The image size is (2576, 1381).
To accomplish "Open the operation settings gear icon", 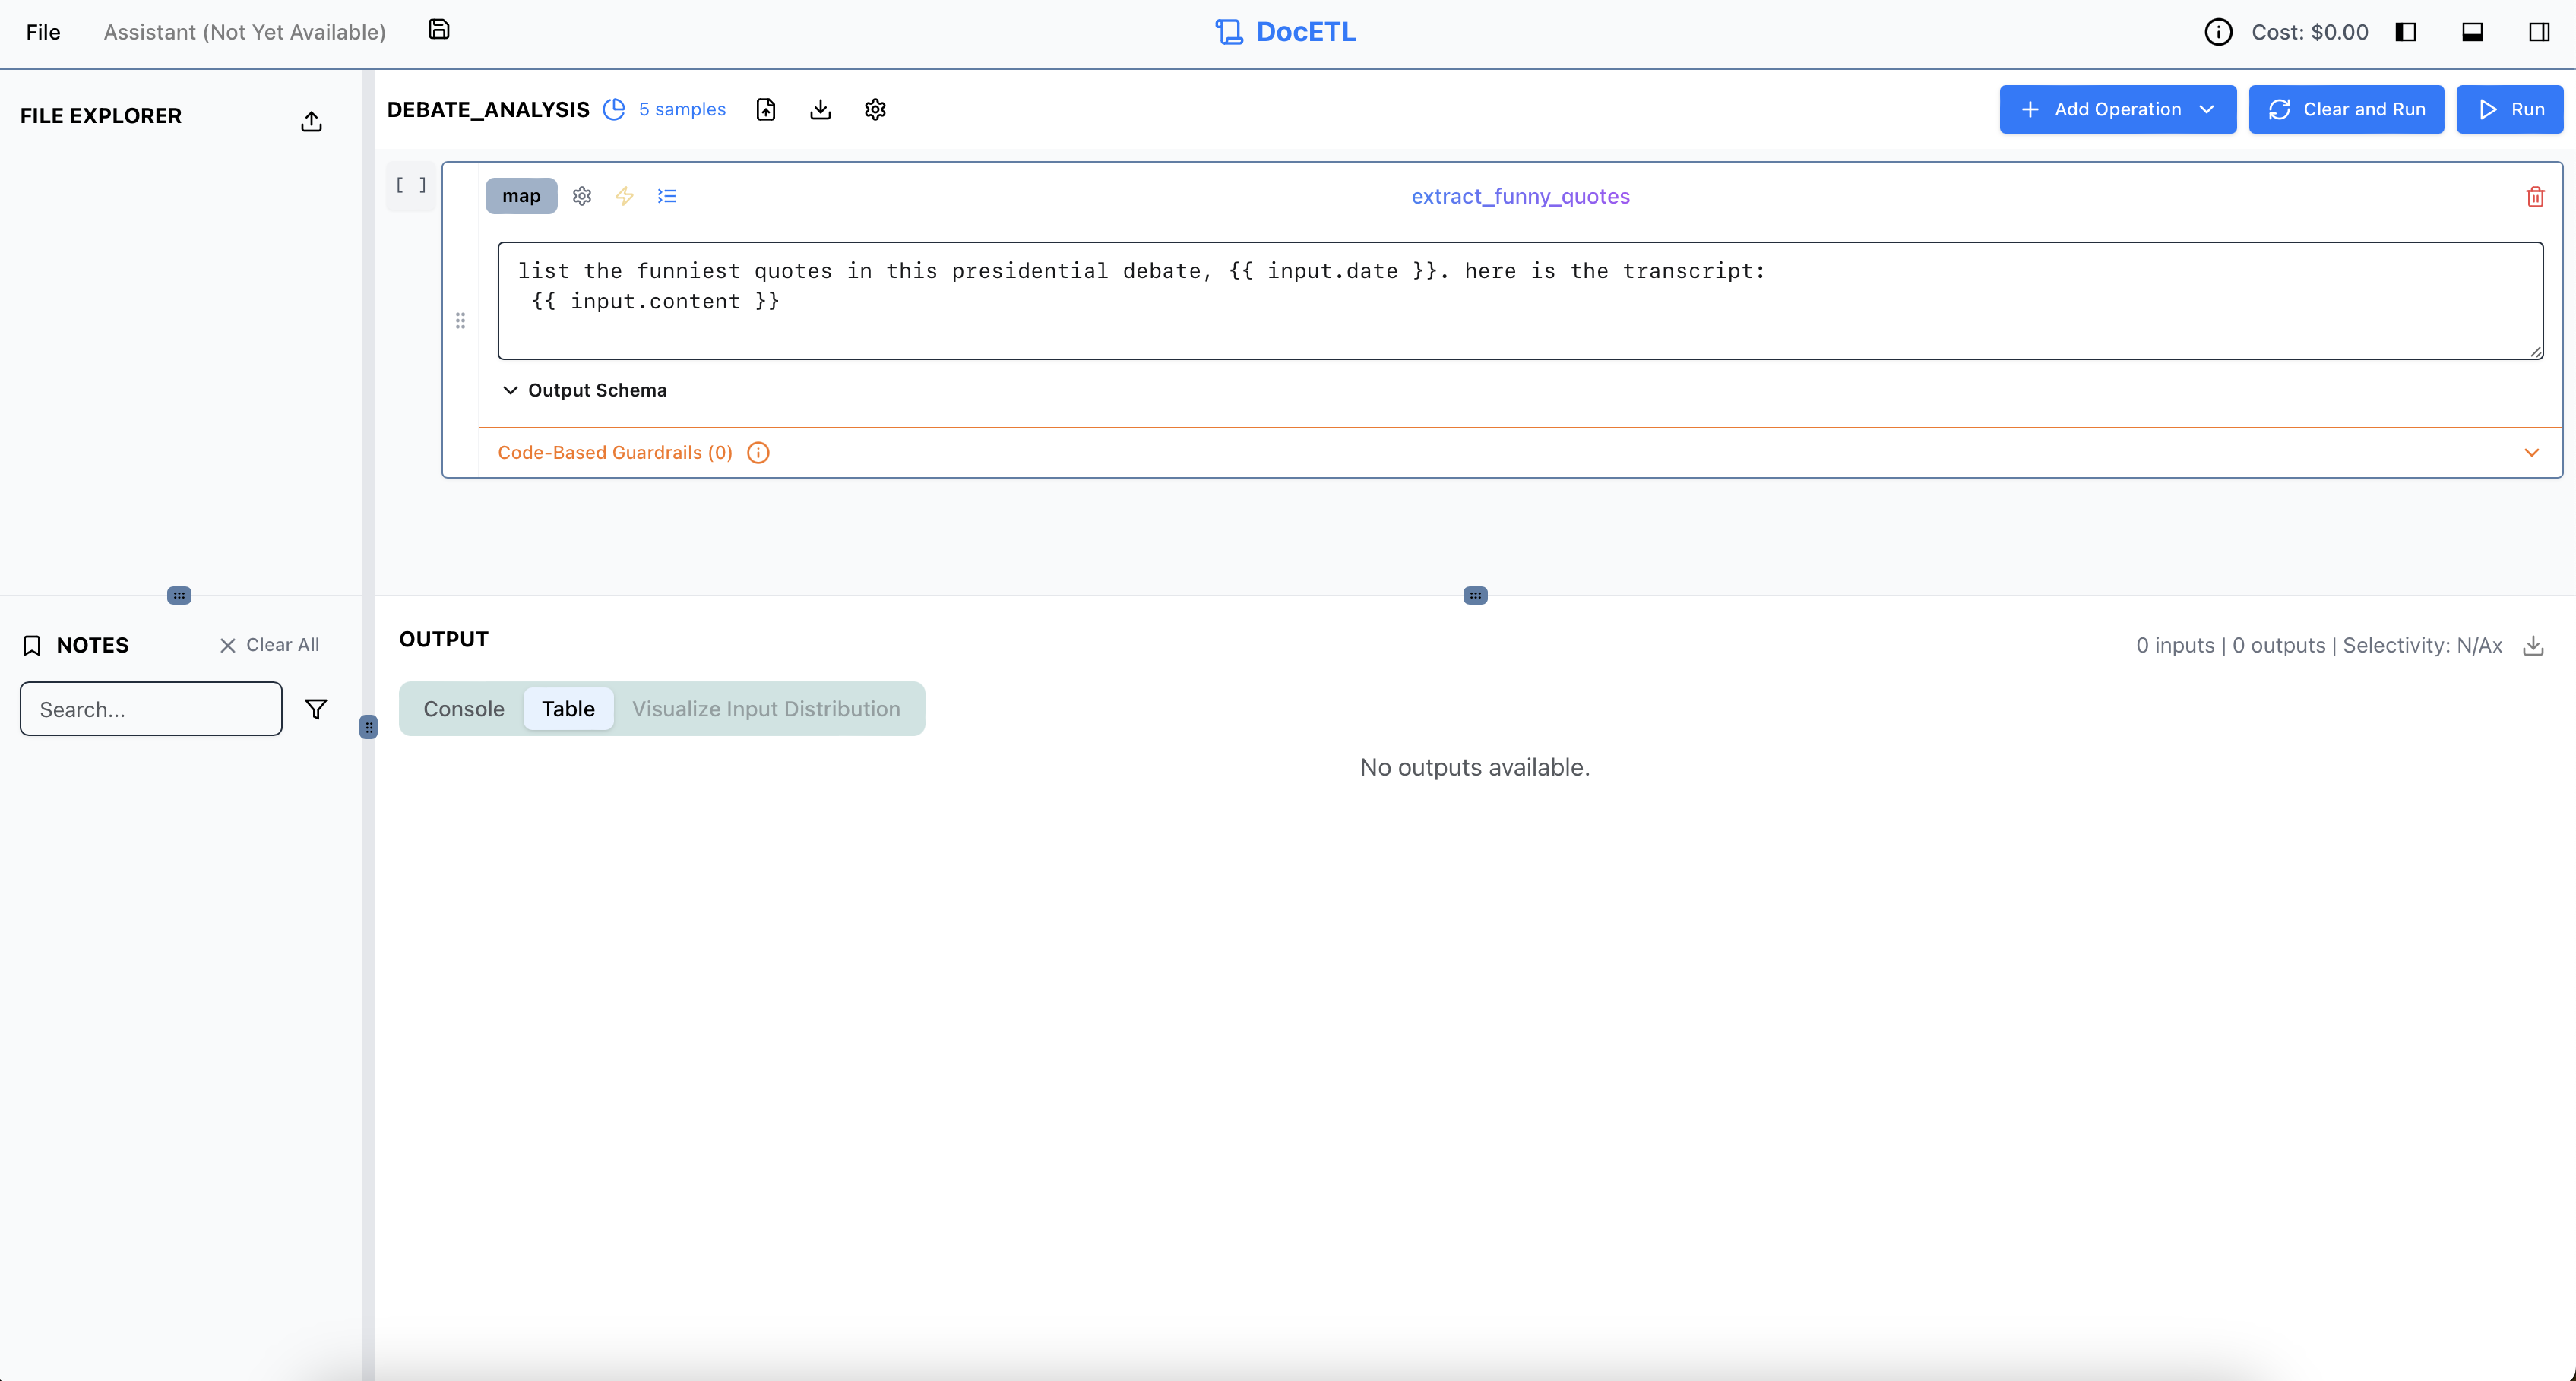I will click(x=581, y=196).
